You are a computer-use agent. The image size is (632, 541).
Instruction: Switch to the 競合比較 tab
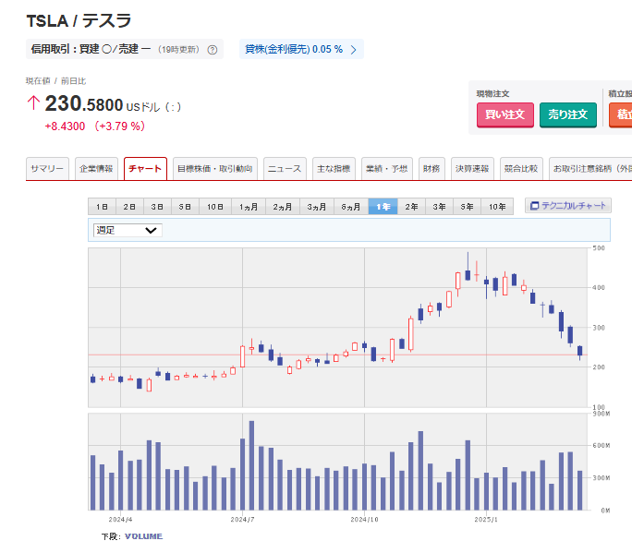521,168
